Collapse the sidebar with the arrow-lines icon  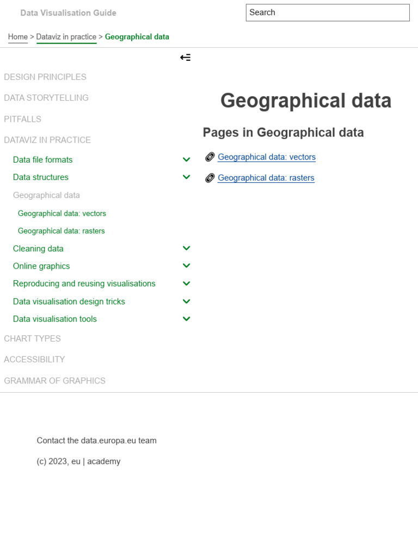tap(185, 58)
